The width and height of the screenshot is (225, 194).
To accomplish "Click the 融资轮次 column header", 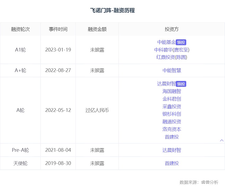I will coord(20,29).
